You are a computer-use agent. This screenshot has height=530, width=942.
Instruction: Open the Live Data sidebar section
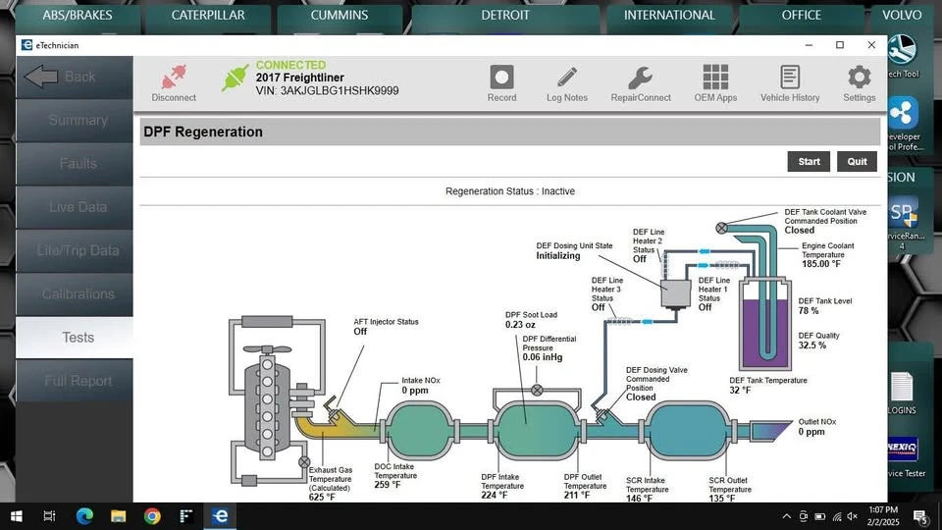(75, 207)
